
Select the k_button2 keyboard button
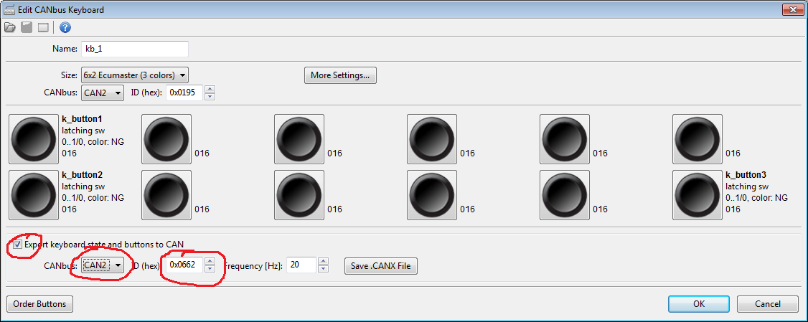pyautogui.click(x=33, y=194)
